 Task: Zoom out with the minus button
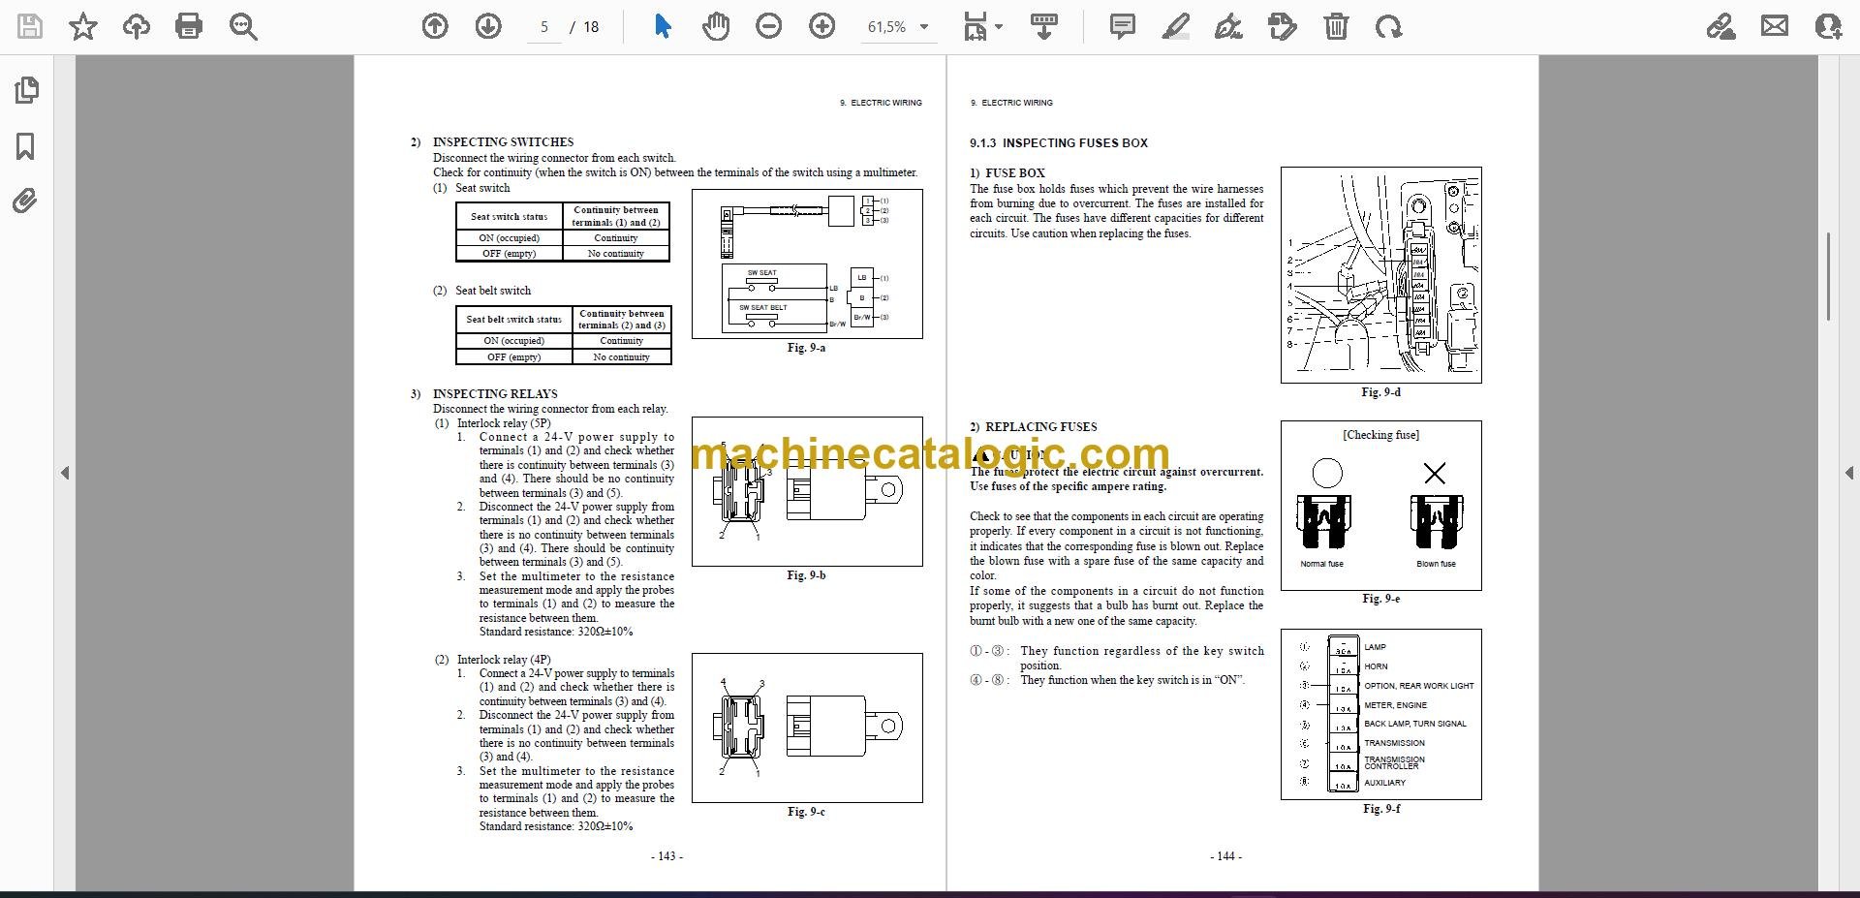(x=769, y=27)
